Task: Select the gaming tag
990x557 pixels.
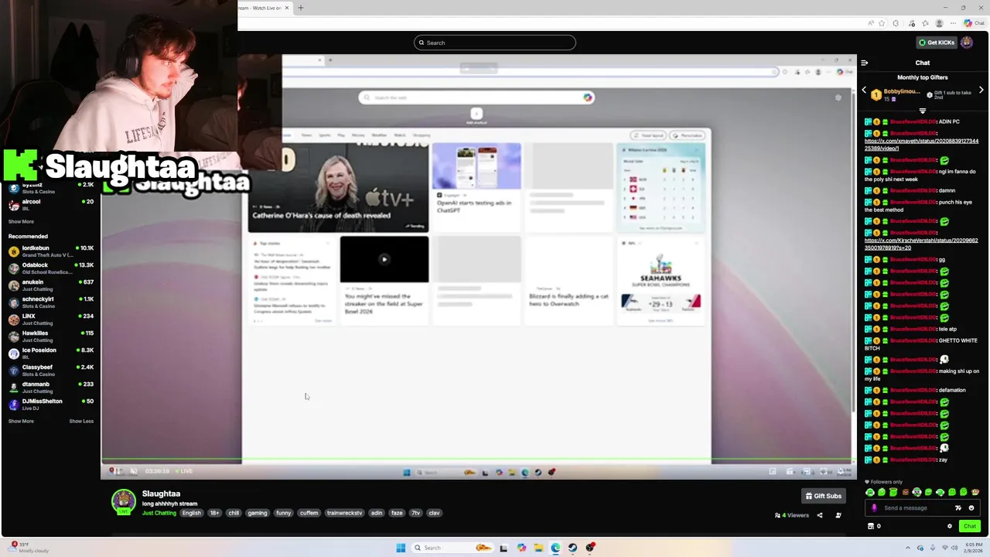Action: (x=258, y=513)
